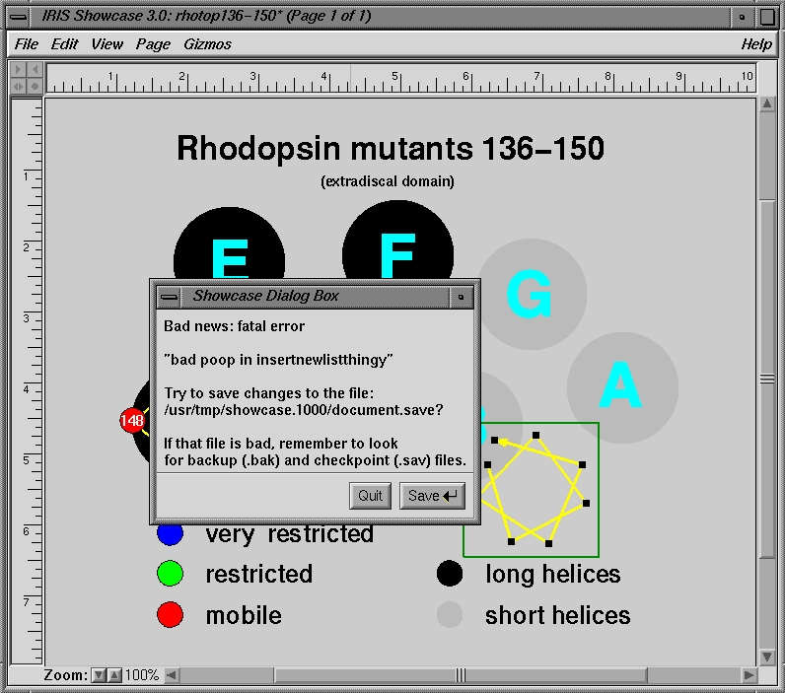
Task: Select the black helix circle labeled E
Action: [230, 243]
